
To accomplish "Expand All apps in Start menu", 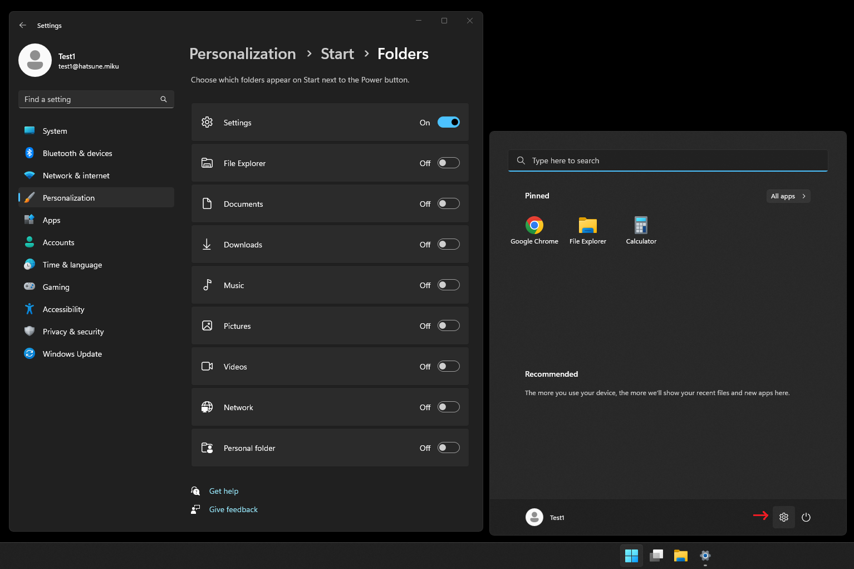I will click(x=788, y=196).
